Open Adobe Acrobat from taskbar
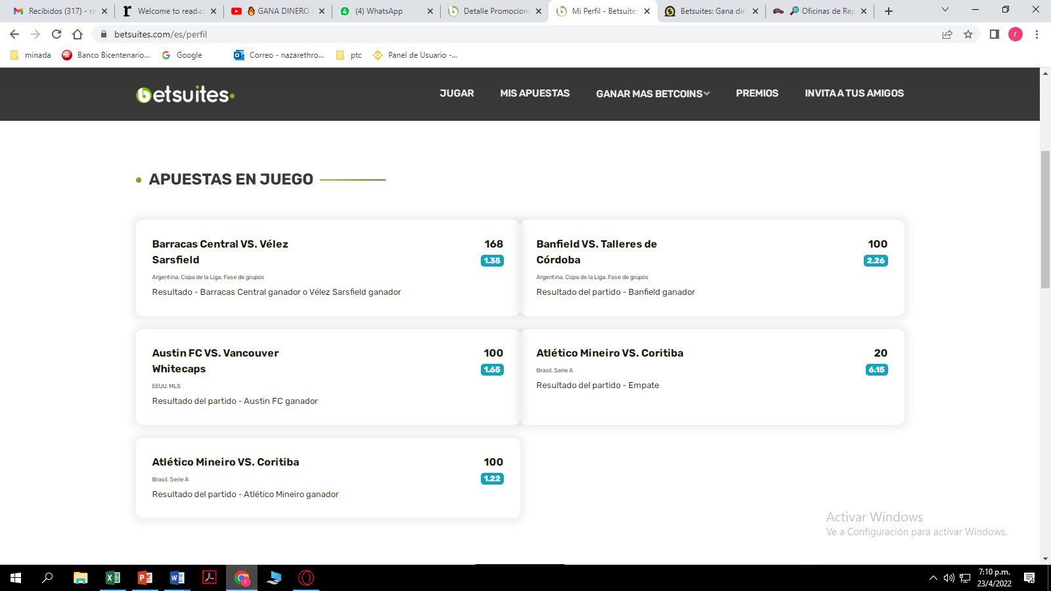This screenshot has height=591, width=1051. (x=210, y=578)
